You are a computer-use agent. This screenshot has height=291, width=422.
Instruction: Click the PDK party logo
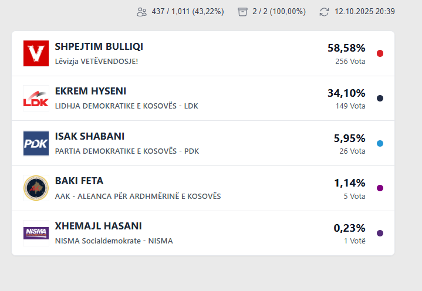[x=36, y=143]
